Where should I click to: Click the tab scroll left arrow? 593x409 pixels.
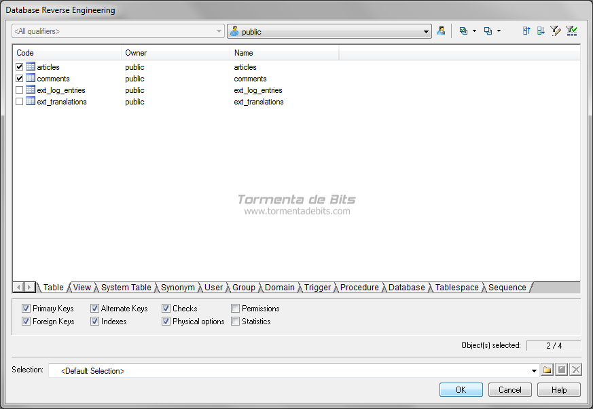point(18,287)
